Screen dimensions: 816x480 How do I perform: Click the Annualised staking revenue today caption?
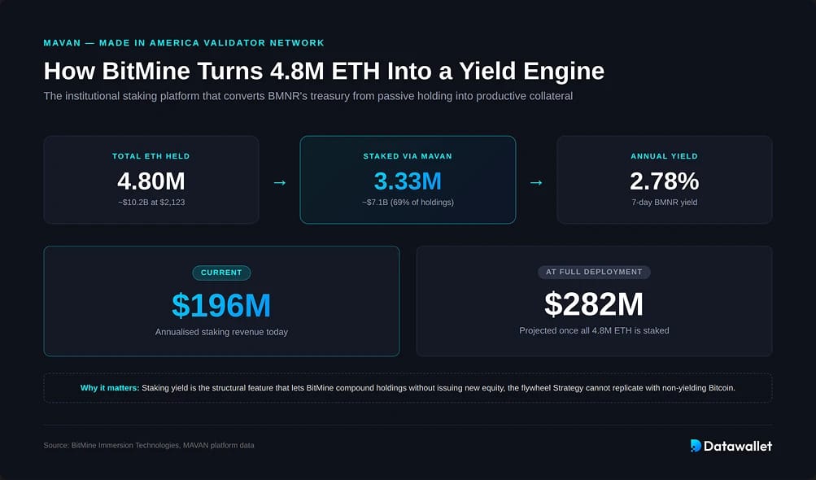221,332
